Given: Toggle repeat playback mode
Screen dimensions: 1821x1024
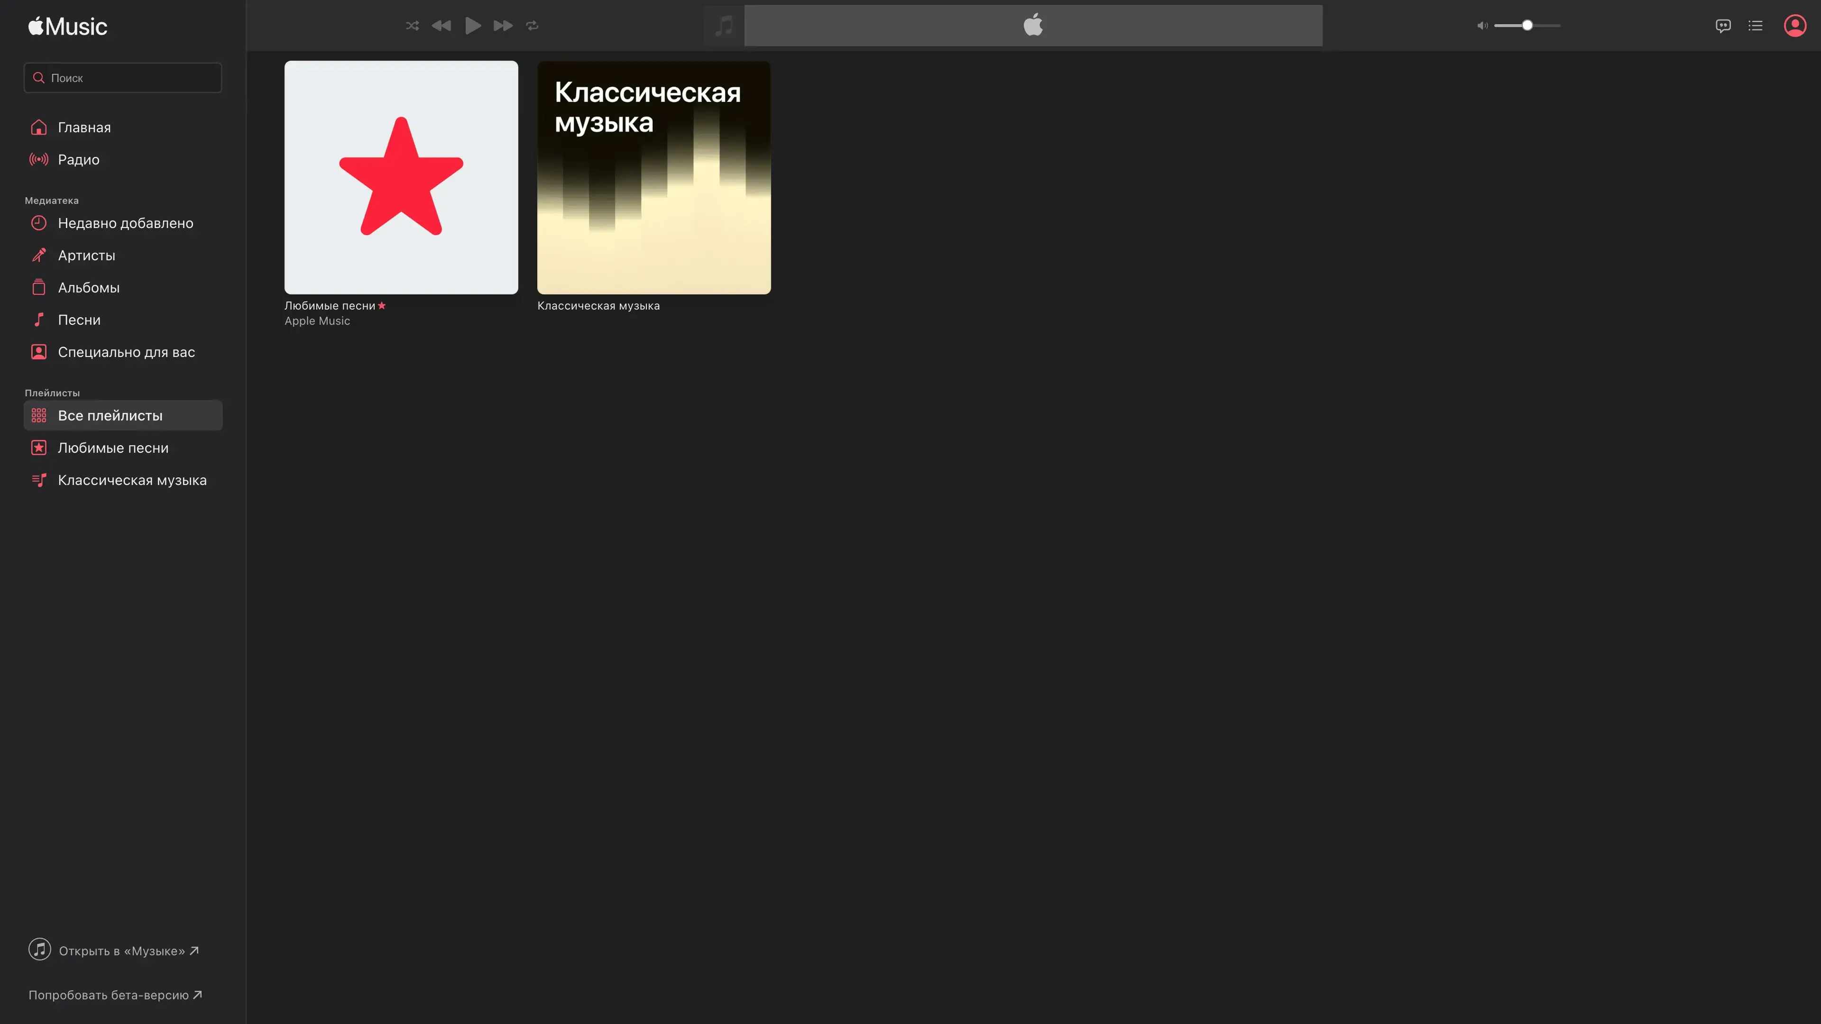Looking at the screenshot, I should point(532,26).
